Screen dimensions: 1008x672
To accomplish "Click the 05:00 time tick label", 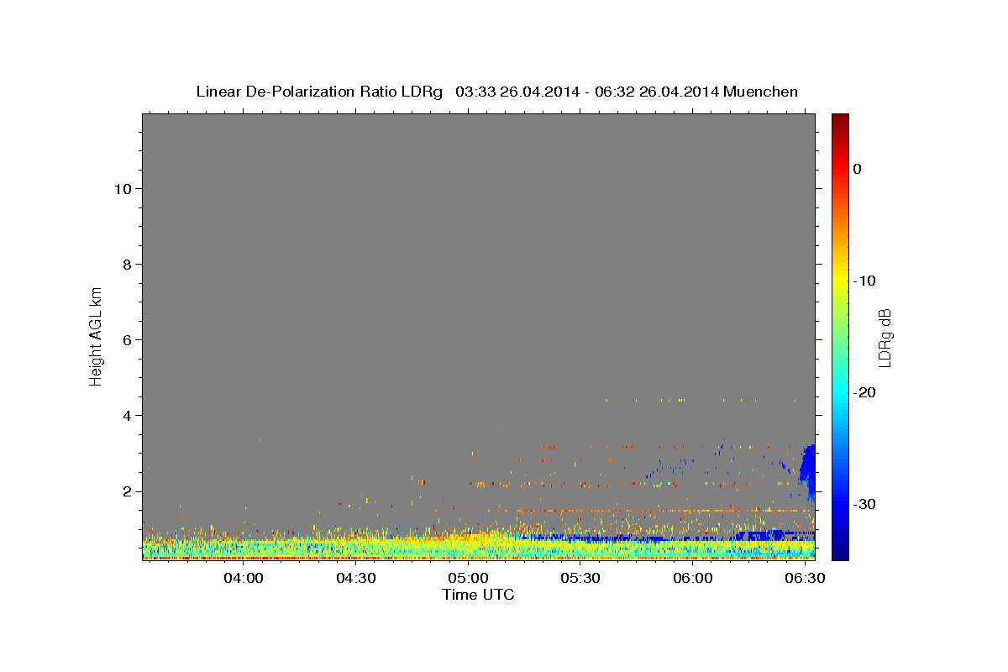I will [x=469, y=579].
